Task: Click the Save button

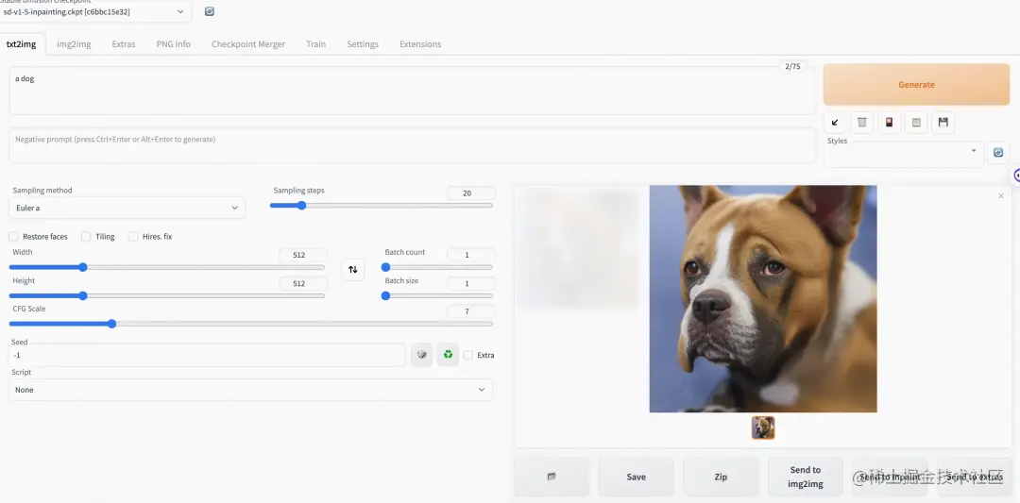Action: click(x=637, y=477)
